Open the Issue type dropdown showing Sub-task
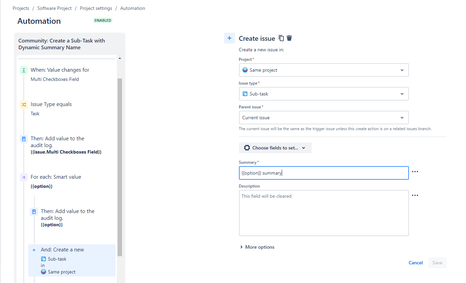This screenshot has height=283, width=466. coord(324,94)
